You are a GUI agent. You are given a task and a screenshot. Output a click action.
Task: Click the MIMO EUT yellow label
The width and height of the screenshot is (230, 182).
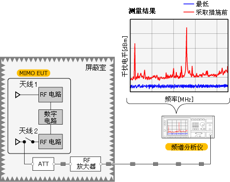[33, 73]
